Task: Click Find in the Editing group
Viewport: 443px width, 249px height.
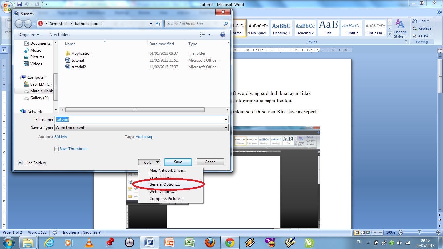Action: point(421,21)
